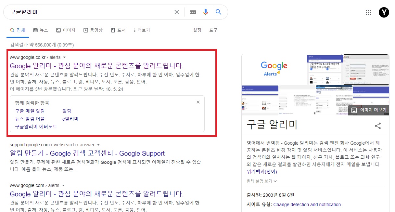Screen dimensions: 395x212
Task: Clear the search box text
Action: (177, 12)
